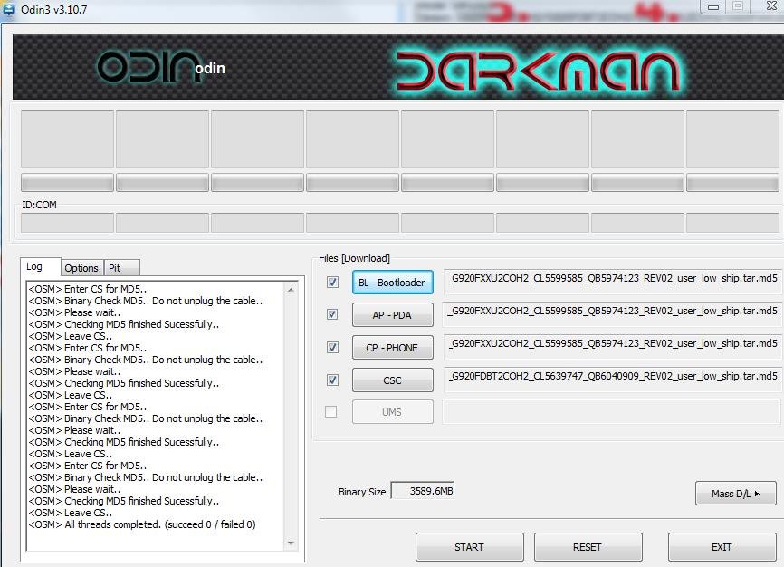Open the Mass D/L menu button

click(735, 494)
